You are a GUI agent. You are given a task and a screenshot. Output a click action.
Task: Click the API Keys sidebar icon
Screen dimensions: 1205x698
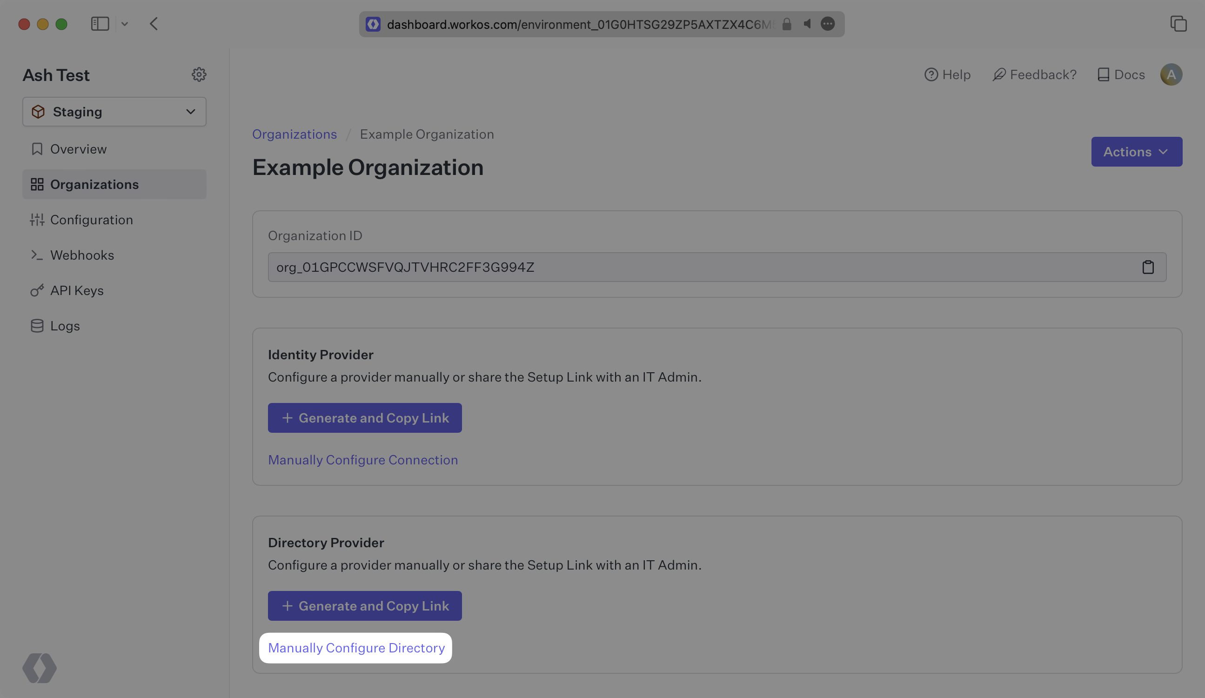[36, 290]
